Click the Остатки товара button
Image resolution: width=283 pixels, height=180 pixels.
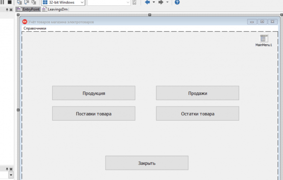pos(198,113)
